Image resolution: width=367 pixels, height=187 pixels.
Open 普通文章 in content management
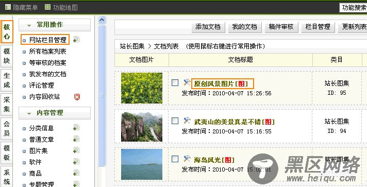click(x=42, y=139)
